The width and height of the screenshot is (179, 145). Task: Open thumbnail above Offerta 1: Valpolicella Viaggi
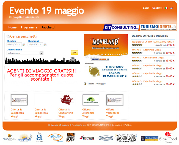tap(115, 100)
